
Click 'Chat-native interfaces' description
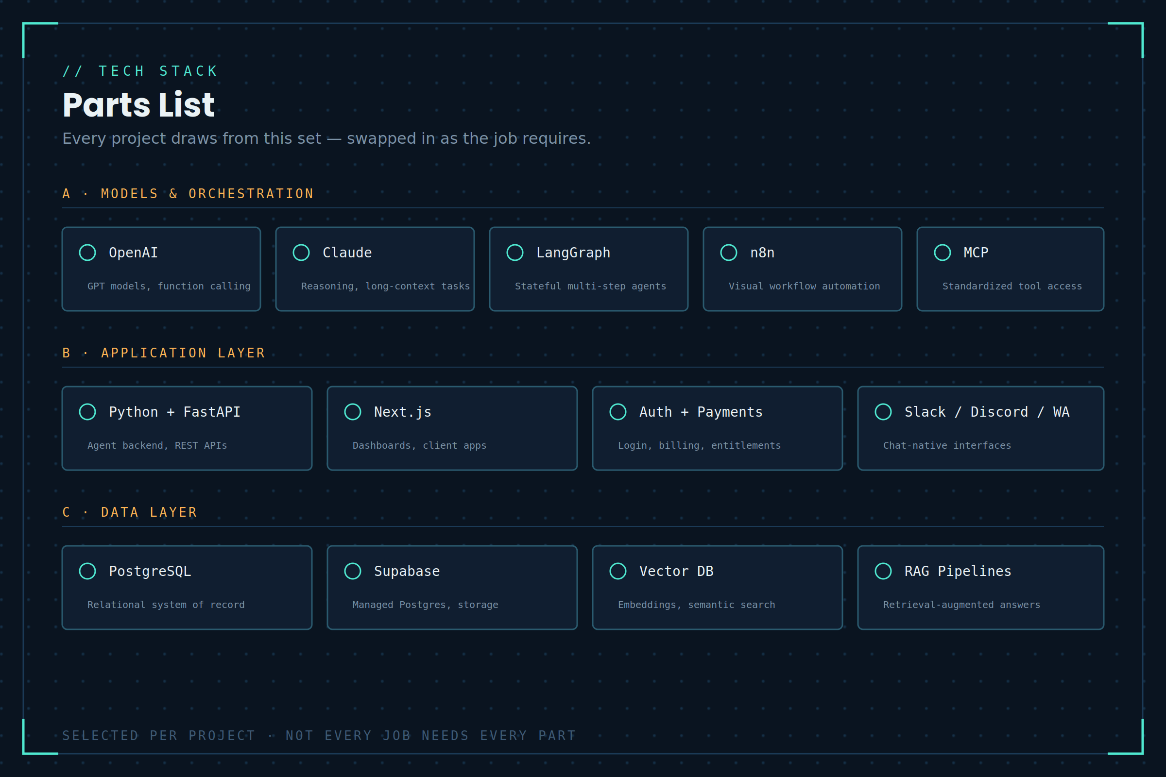click(x=947, y=445)
